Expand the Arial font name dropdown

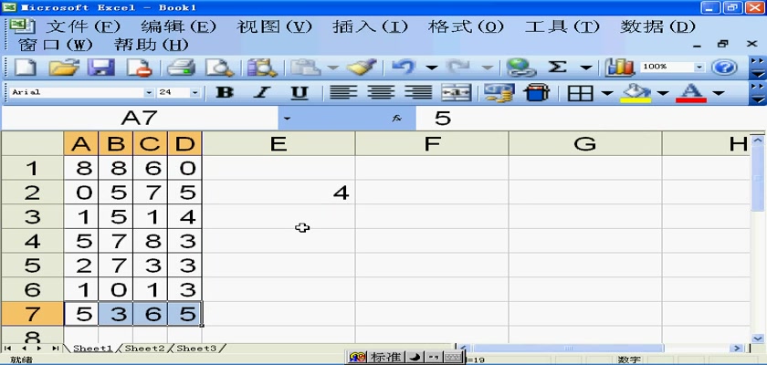[x=149, y=92]
